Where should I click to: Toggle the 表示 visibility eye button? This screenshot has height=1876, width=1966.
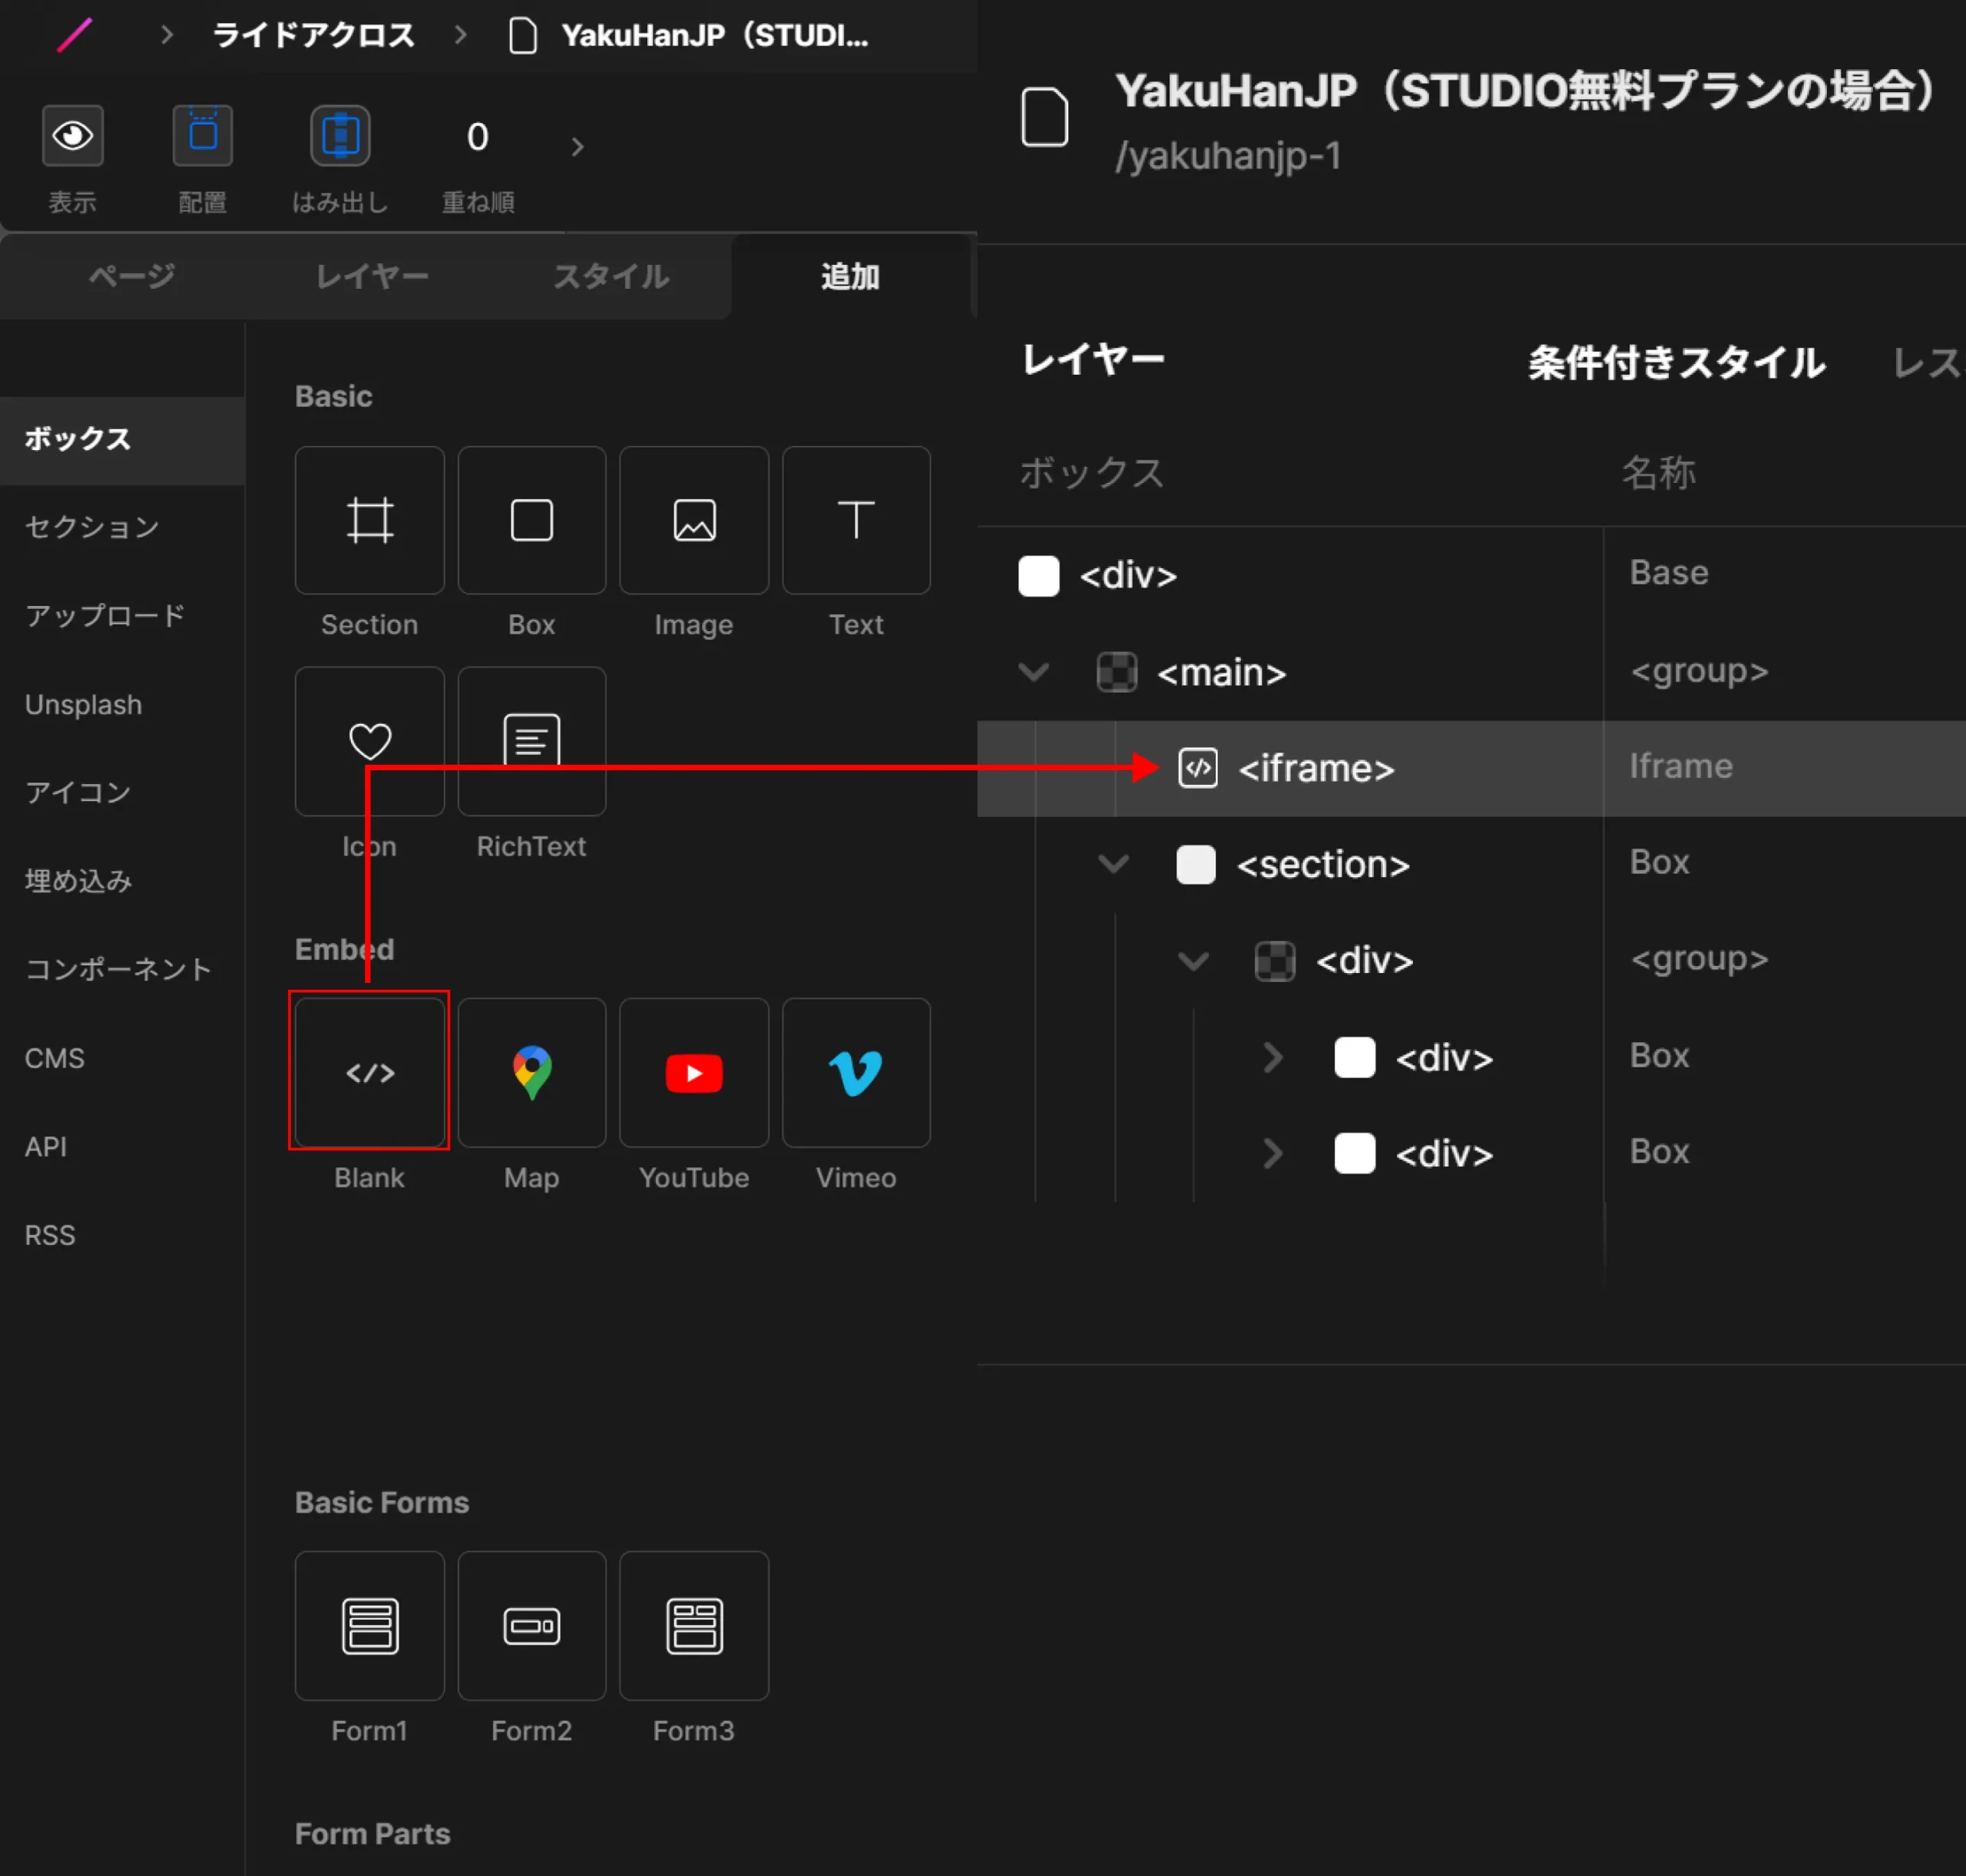pyautogui.click(x=72, y=135)
